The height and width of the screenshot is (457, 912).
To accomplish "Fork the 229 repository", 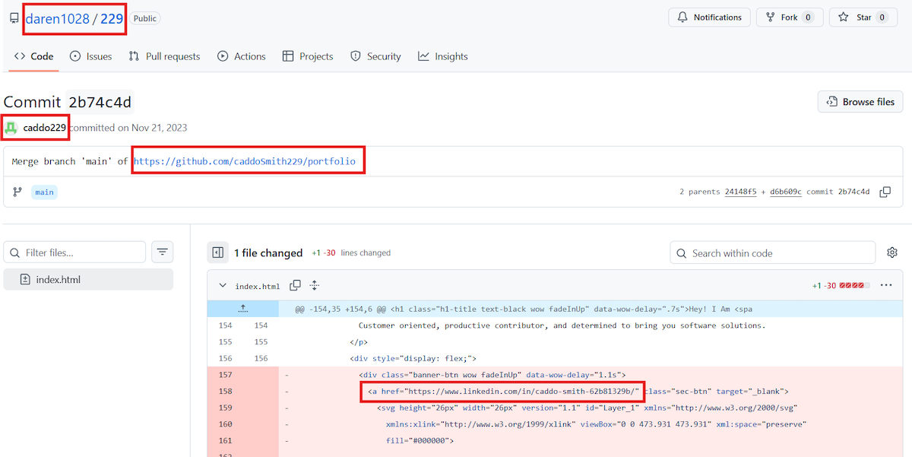I will coord(789,17).
